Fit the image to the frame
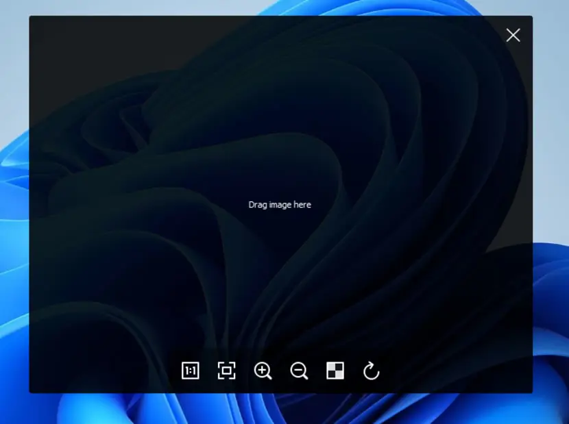Image resolution: width=569 pixels, height=424 pixels. point(226,371)
